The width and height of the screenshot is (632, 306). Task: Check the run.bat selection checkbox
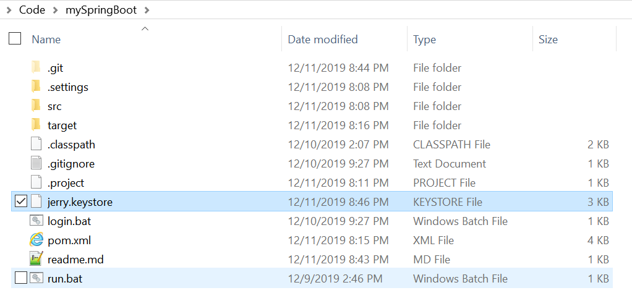pyautogui.click(x=20, y=278)
